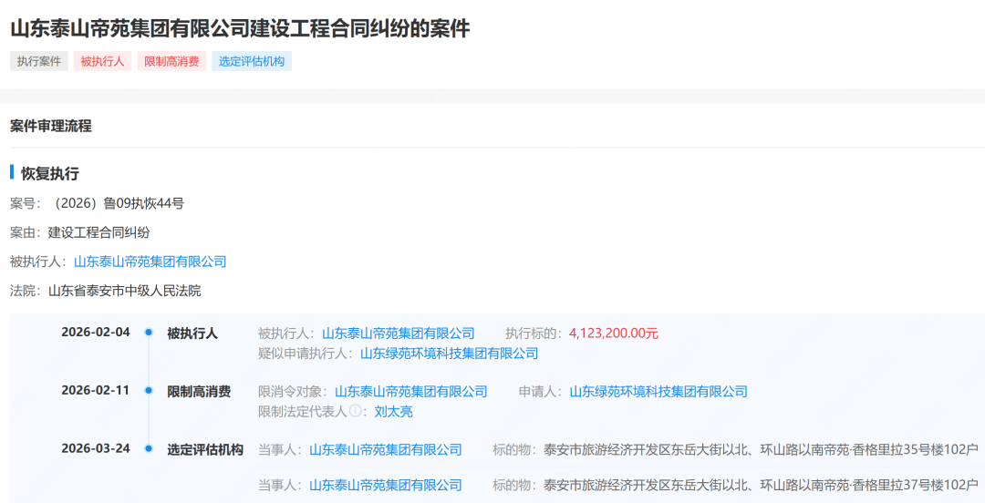Select the blue 选定评估机构 tag under title
The height and width of the screenshot is (503, 985).
tap(252, 62)
